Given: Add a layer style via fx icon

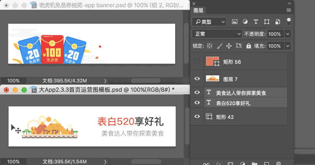Looking at the screenshot, I should point(218,163).
